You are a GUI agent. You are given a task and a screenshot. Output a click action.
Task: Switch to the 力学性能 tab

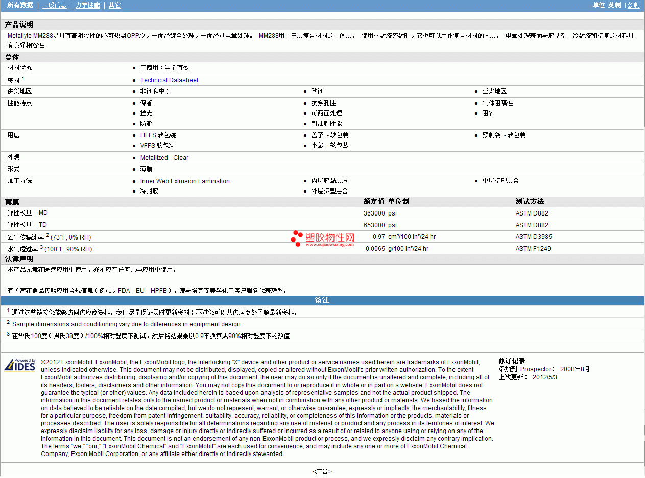88,5
